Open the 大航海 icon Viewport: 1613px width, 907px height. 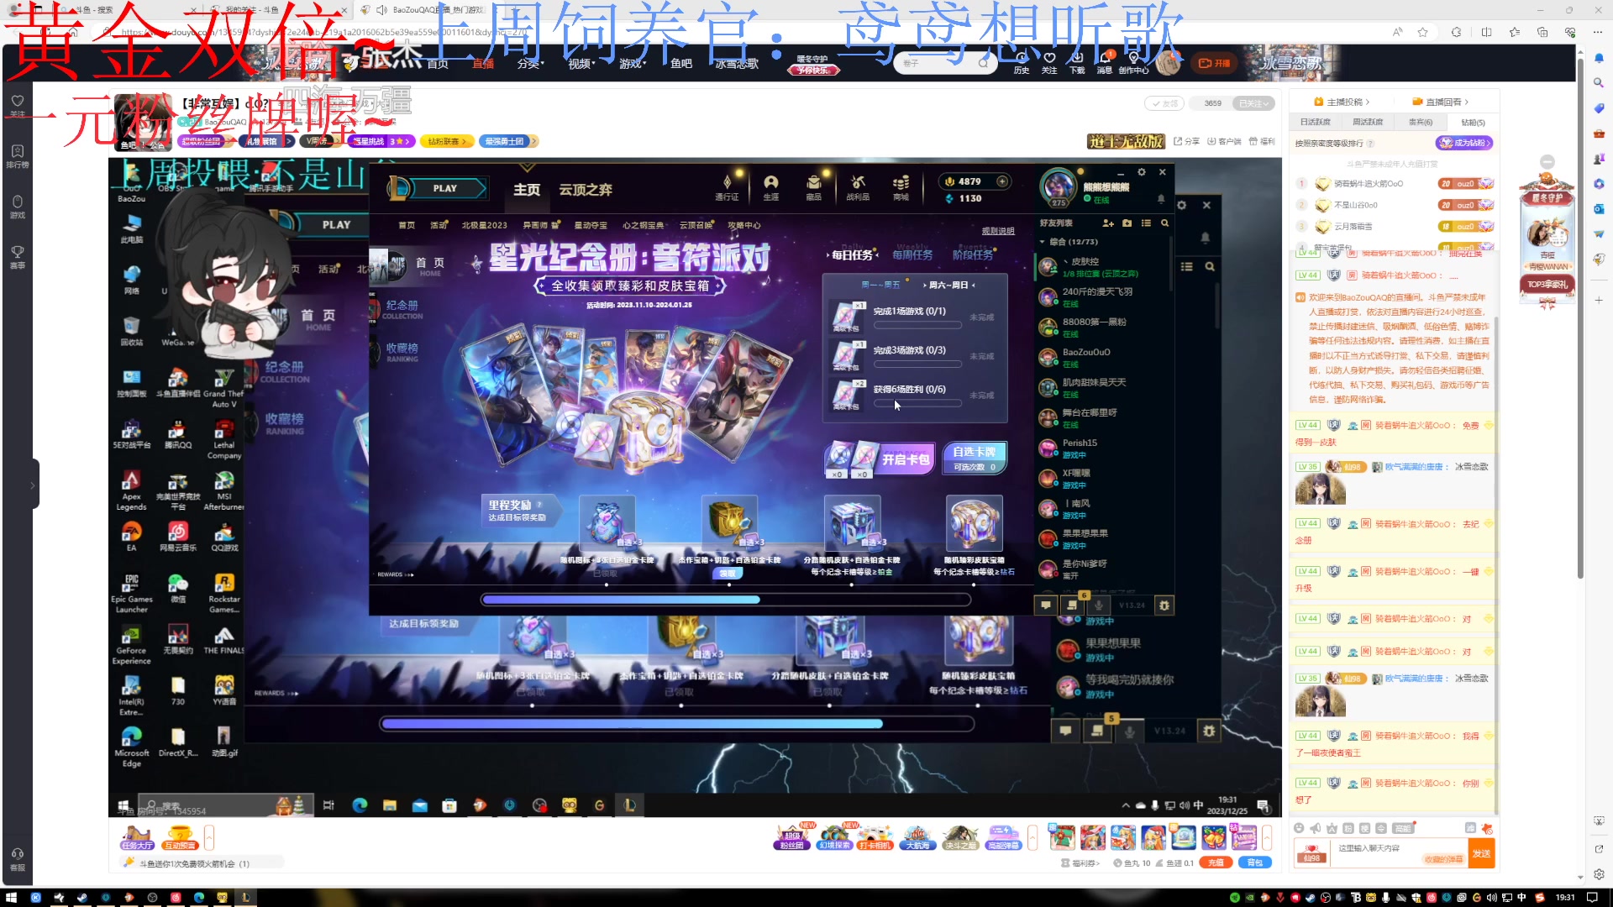click(x=917, y=837)
